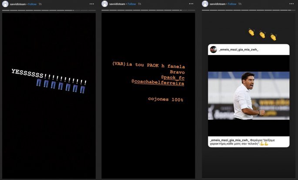
Task: Expand the more options menu on the third story
Action: (291, 4)
